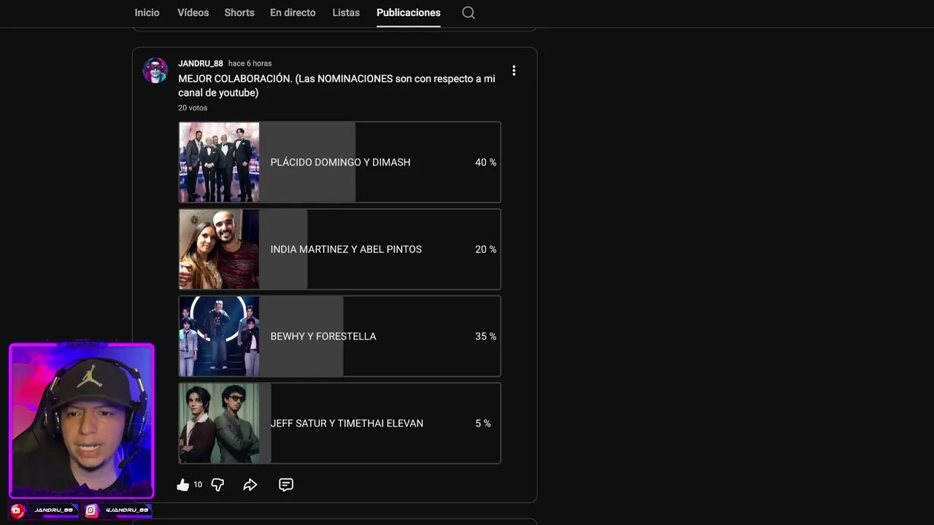Vote for BEWHY Y FORESTELLA option
934x525 pixels.
(x=340, y=336)
